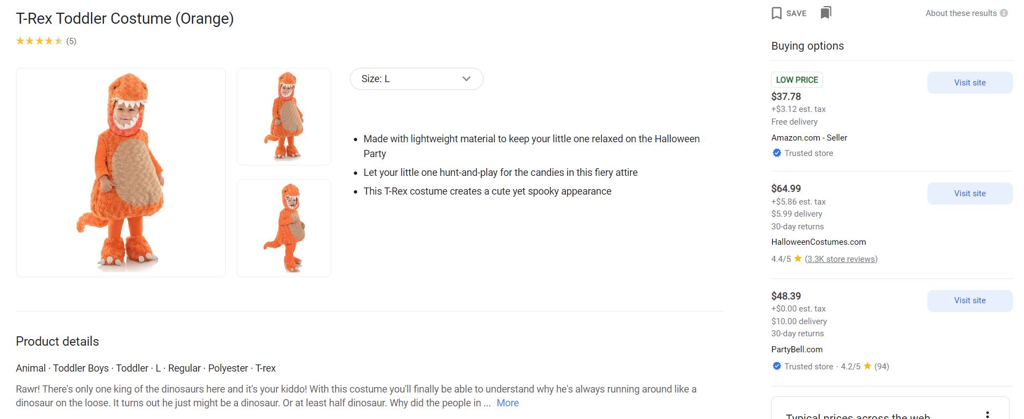Viewport: 1024px width, 419px height.
Task: Select the bottom side-view costume thumbnail
Action: 284,228
